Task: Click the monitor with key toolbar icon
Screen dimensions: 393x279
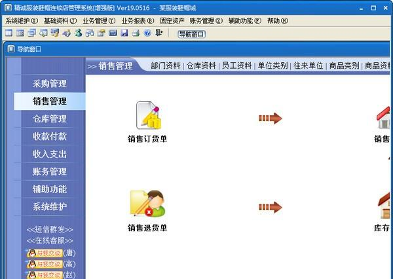Action: [55, 33]
